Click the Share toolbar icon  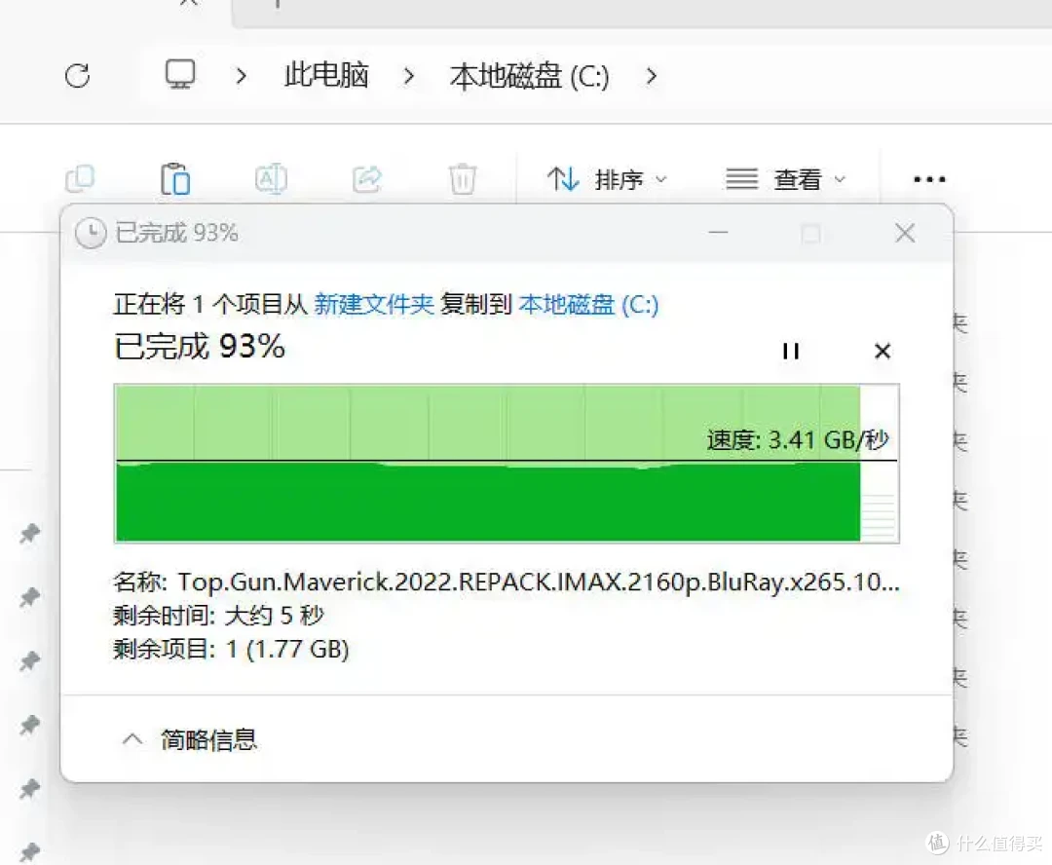(x=367, y=179)
